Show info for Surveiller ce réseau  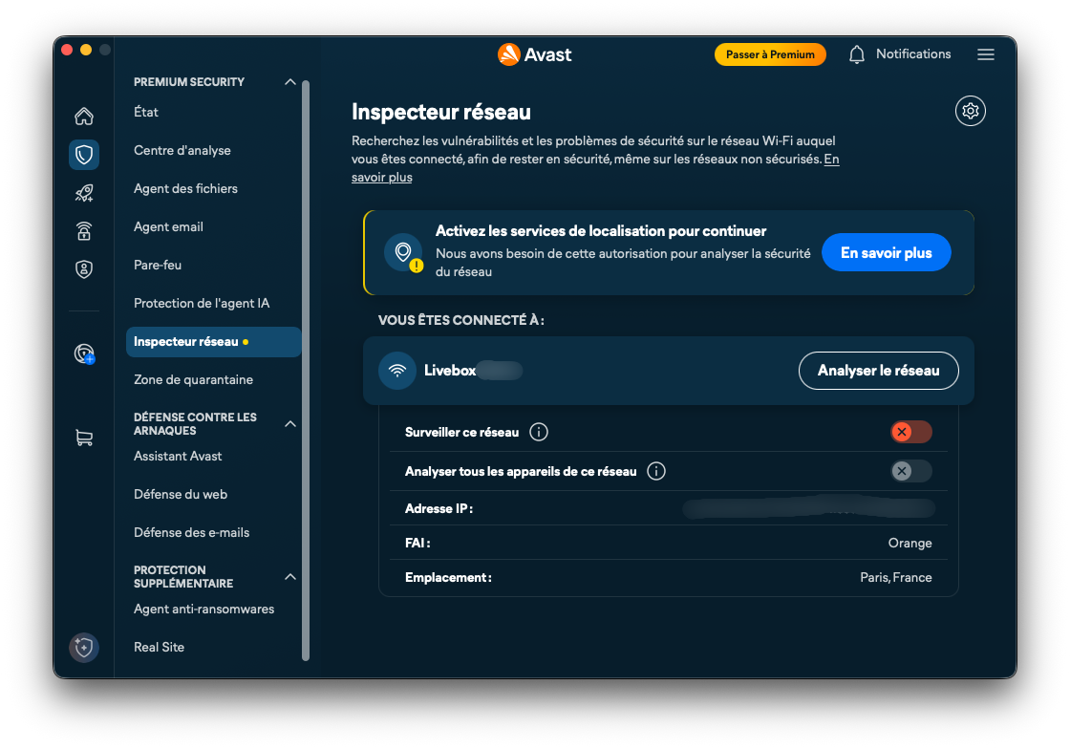click(539, 432)
